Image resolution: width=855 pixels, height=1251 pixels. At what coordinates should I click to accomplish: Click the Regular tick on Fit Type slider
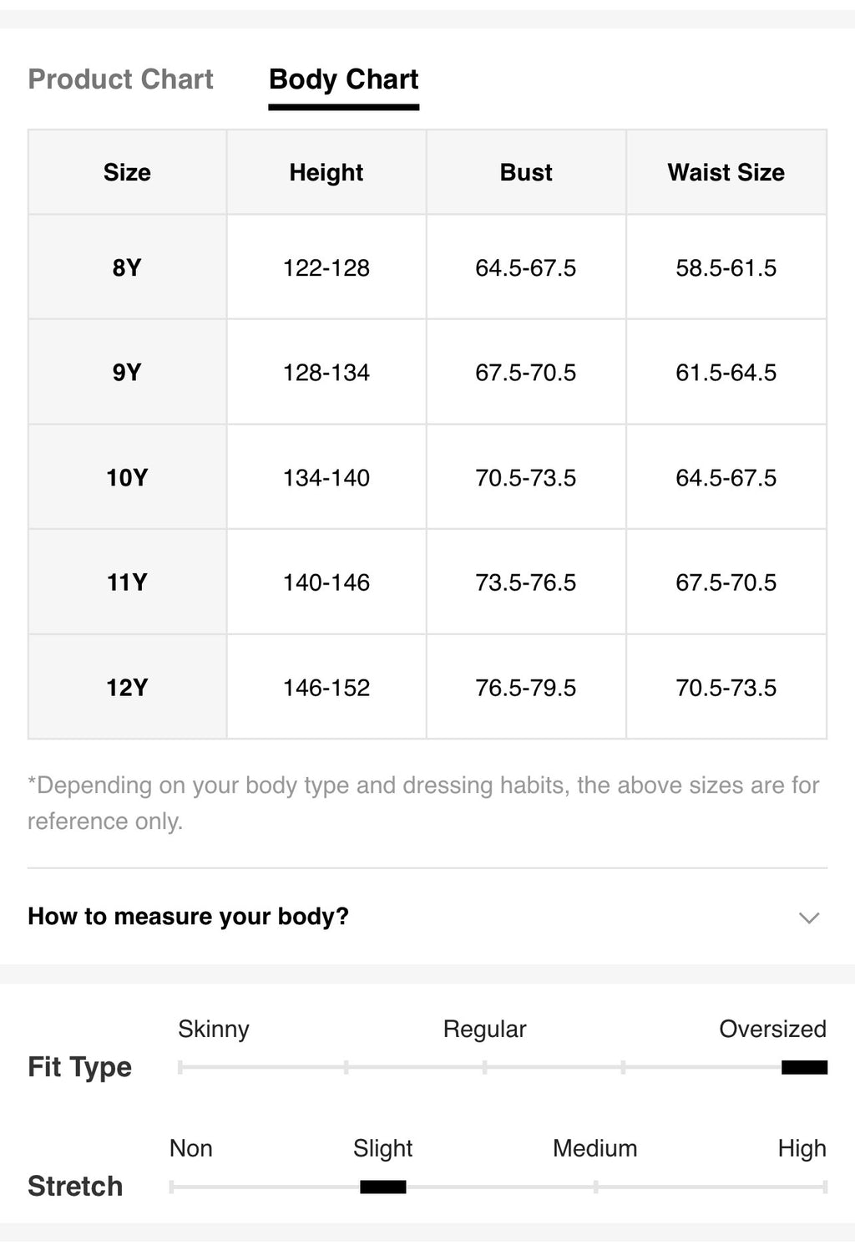point(484,1067)
